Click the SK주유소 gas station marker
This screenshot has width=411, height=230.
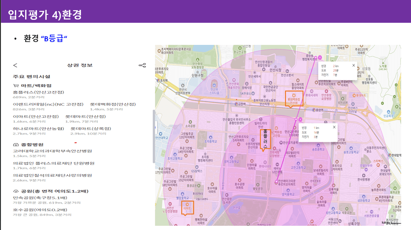tap(253, 93)
